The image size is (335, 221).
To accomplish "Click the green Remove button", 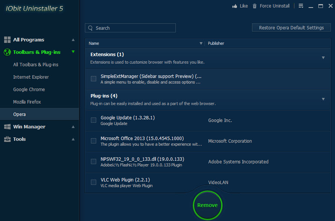I will point(207,205).
